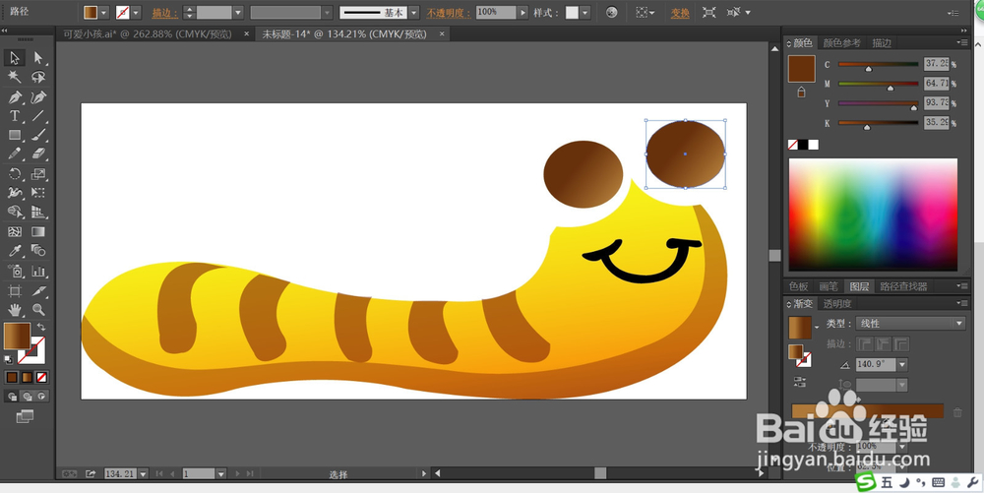Close the 未标题-14 document tab
The width and height of the screenshot is (984, 493).
[x=443, y=33]
